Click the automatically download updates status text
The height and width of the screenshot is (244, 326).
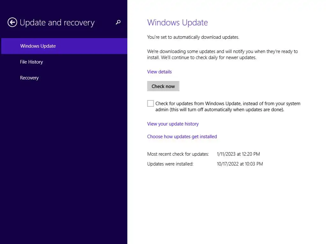[193, 37]
